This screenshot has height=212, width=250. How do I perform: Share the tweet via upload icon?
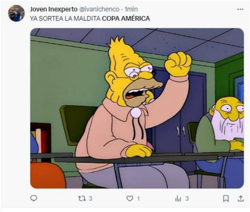[x=241, y=198]
